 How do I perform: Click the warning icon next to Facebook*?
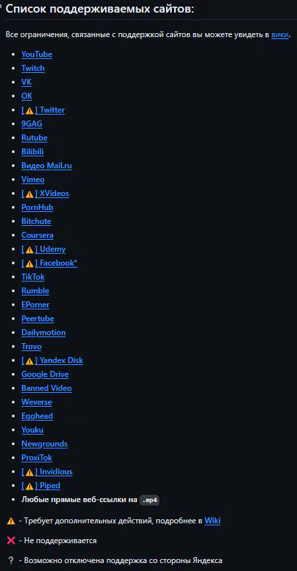[30, 263]
